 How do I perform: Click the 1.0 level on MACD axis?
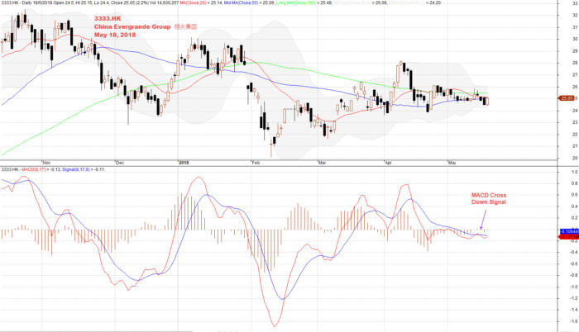[575, 172]
